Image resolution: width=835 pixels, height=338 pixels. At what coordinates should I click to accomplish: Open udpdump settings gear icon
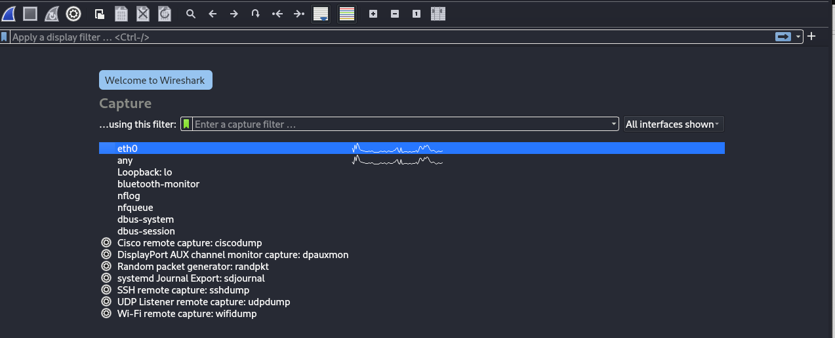106,302
